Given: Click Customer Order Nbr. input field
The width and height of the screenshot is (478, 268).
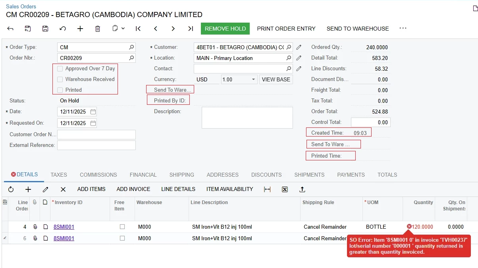Looking at the screenshot, I should pyautogui.click(x=96, y=135).
